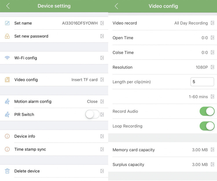Click the TF card icon beside Video config

coord(7,80)
